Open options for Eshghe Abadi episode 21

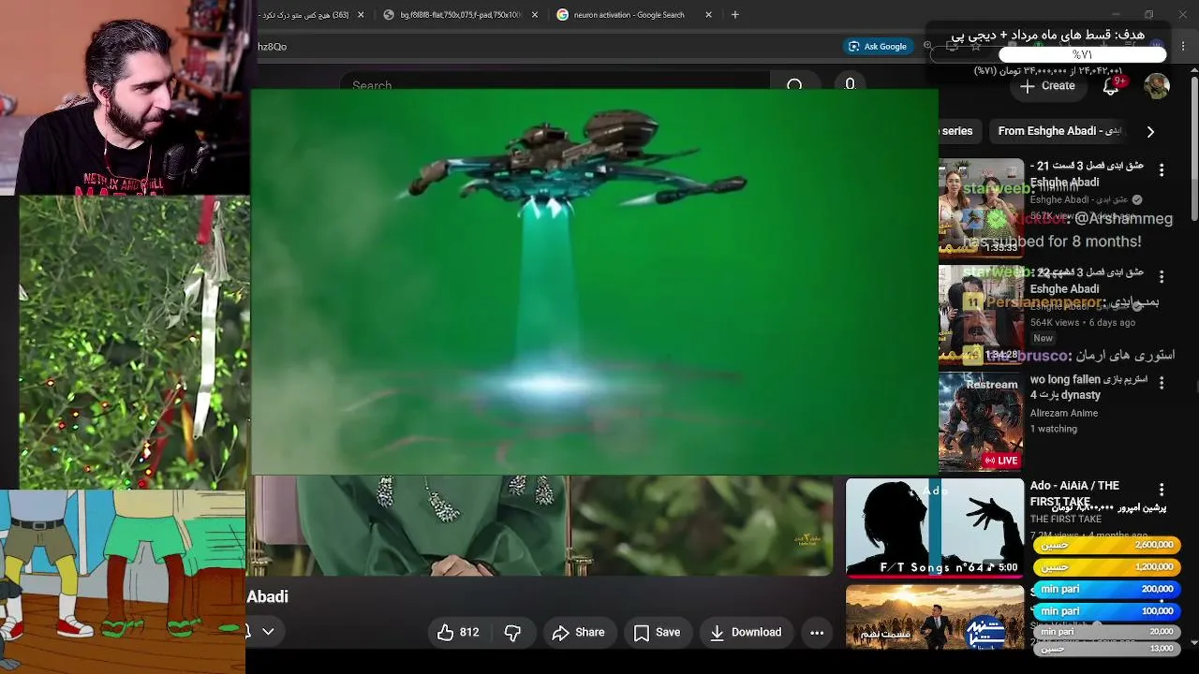[x=1162, y=170]
